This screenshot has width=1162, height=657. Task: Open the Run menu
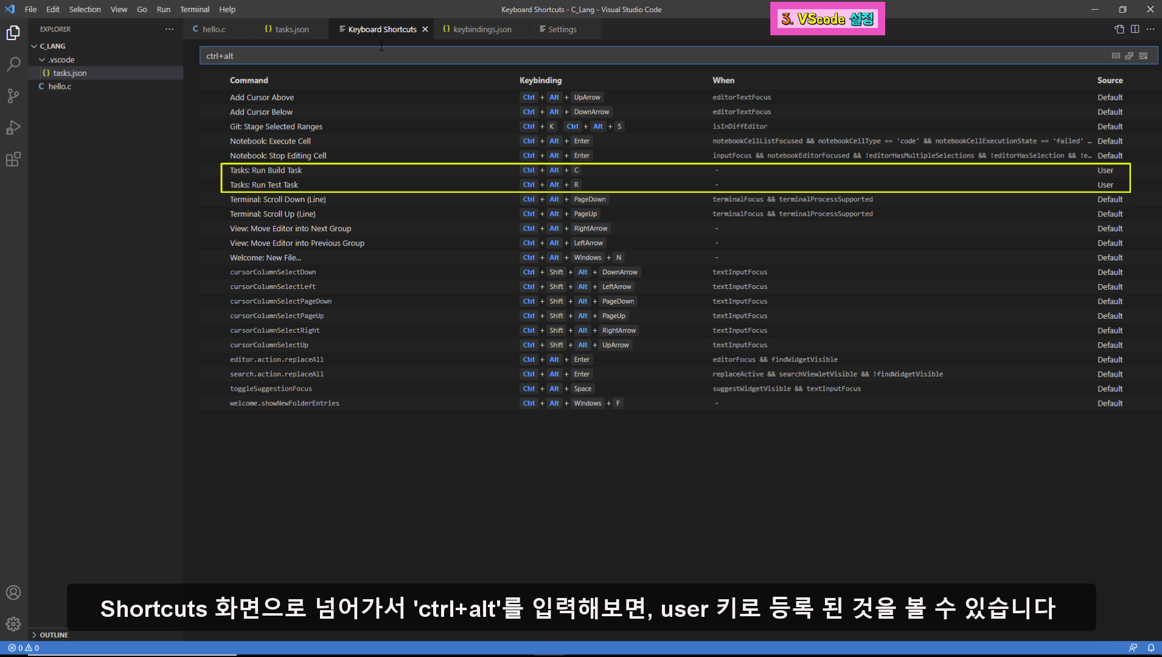pos(163,9)
